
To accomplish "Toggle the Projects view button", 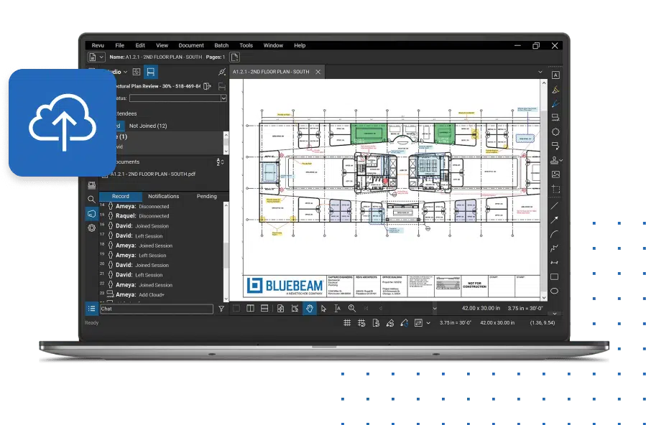I will 137,72.
